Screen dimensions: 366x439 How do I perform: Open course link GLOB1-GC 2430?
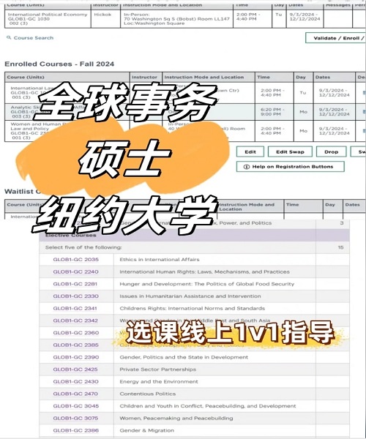[75, 382]
